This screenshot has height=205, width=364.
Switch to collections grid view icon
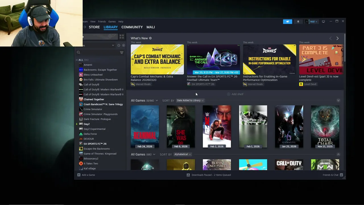(122, 37)
